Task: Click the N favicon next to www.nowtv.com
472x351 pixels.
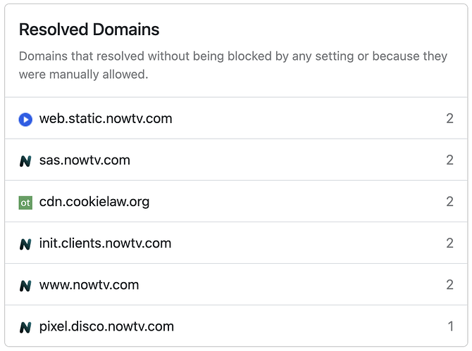Action: tap(25, 286)
